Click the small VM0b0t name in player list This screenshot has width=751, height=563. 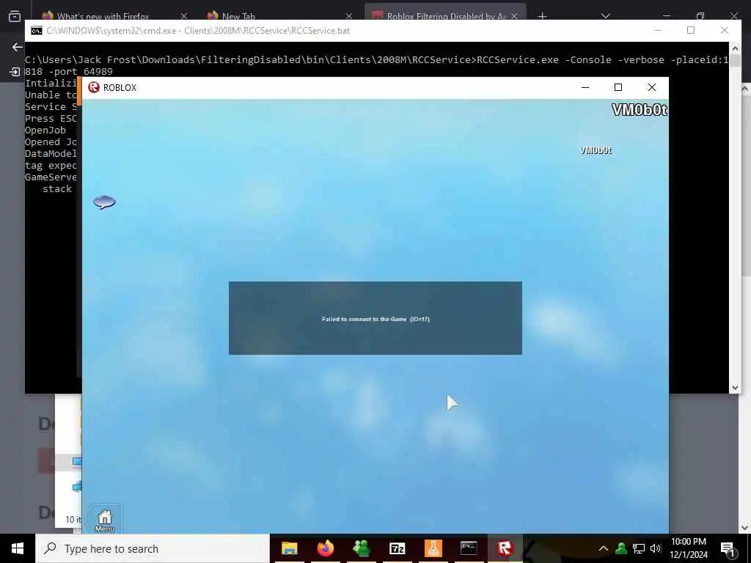(596, 150)
